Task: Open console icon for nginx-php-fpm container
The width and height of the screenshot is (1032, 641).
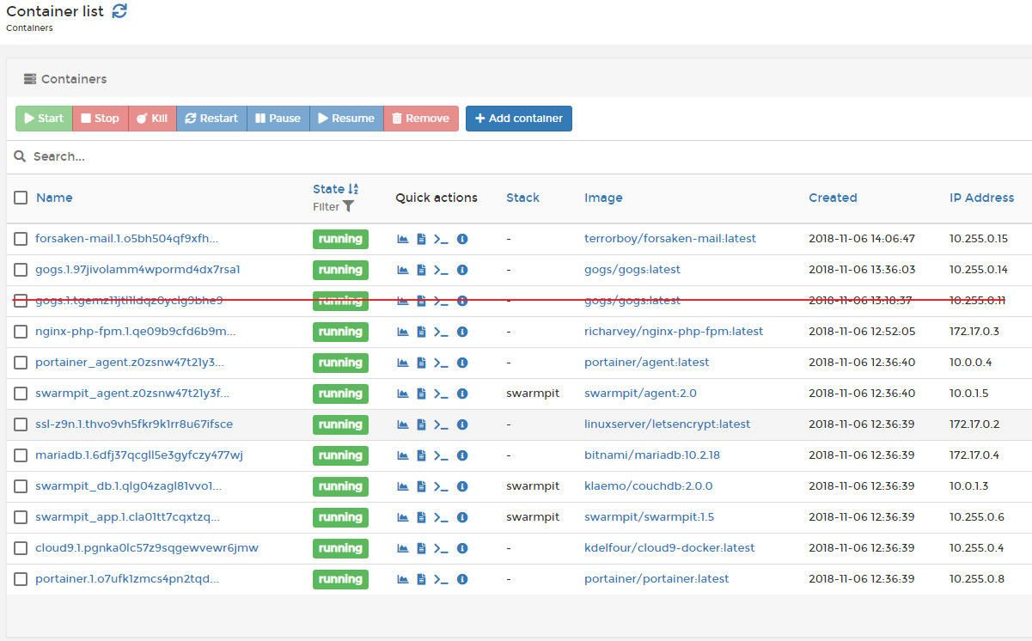Action: pos(441,332)
